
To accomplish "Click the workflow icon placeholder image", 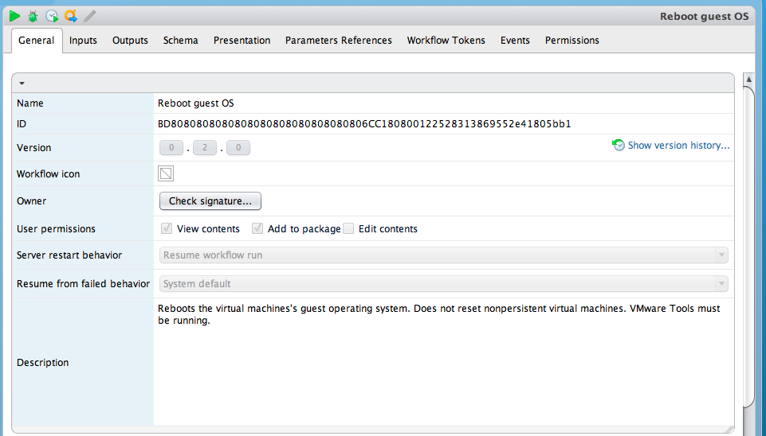I will (167, 173).
